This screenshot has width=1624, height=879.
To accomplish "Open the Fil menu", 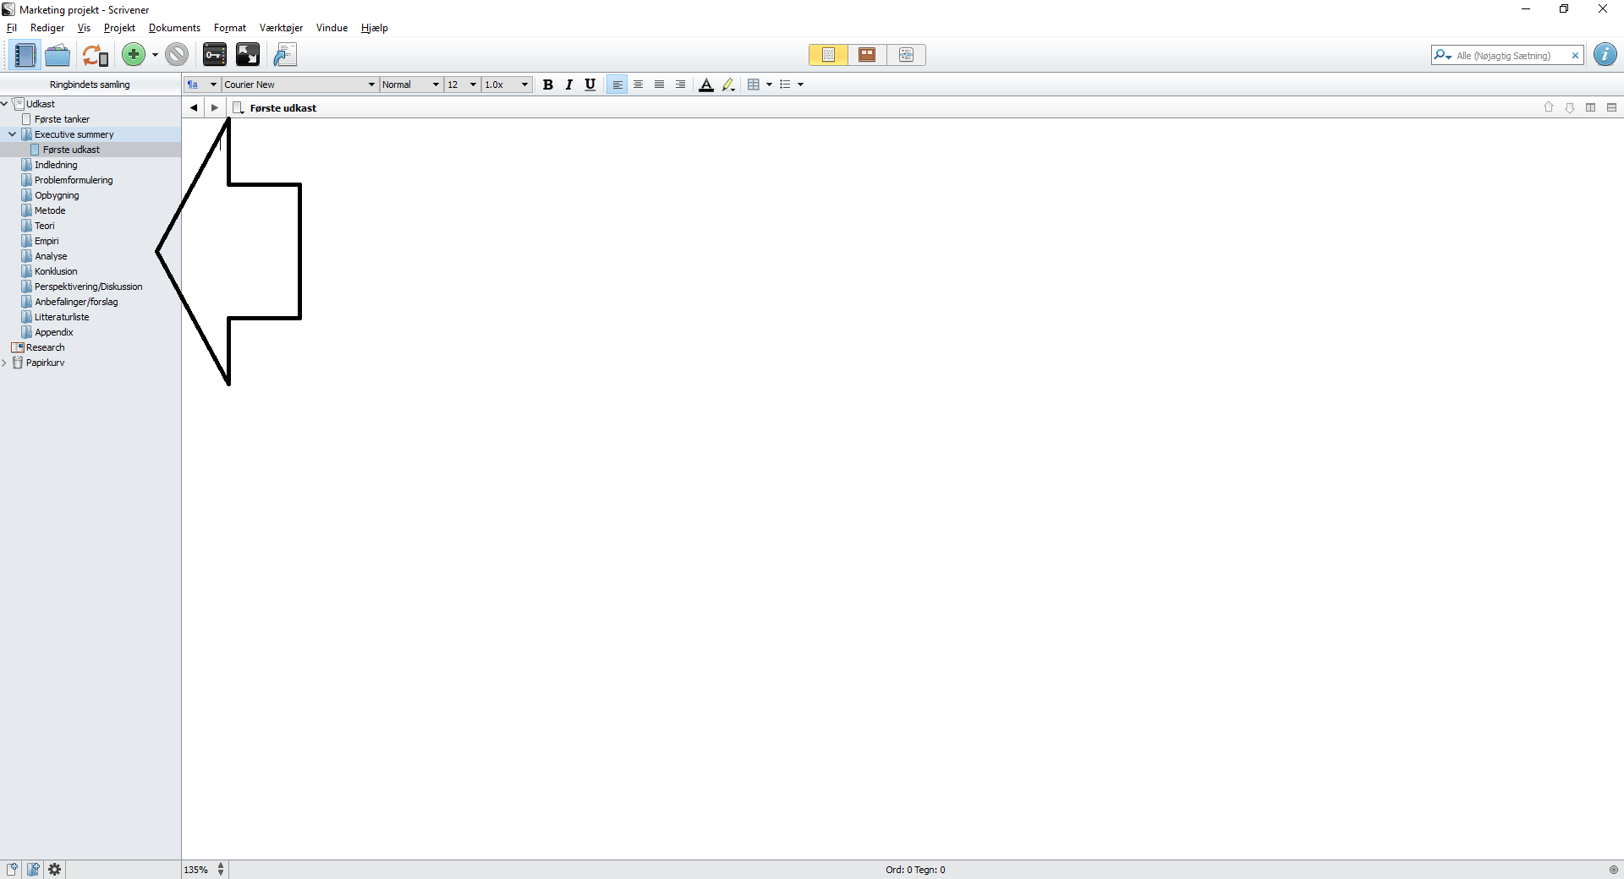I will tap(12, 28).
